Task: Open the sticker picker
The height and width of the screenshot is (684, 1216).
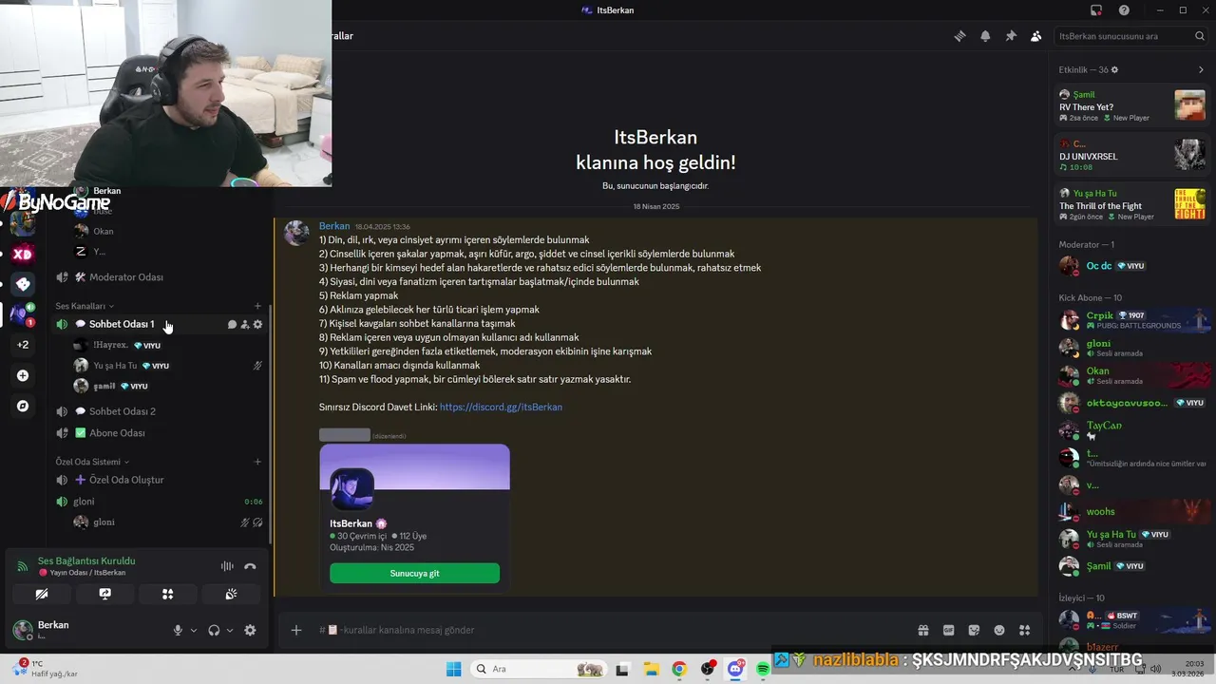Action: click(974, 630)
